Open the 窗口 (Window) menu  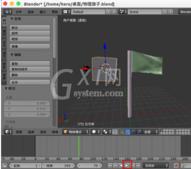43,12
